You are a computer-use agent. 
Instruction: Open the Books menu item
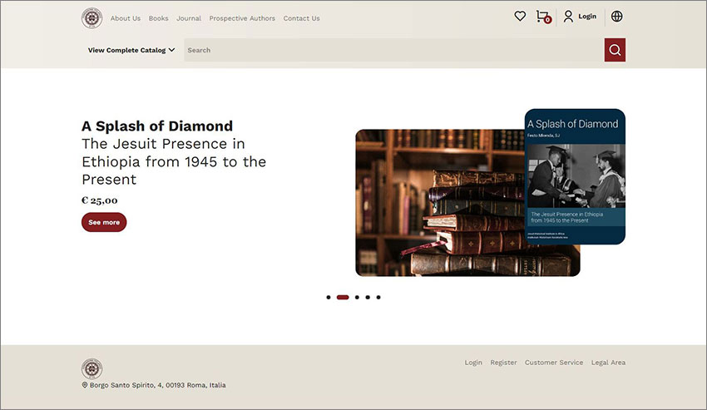coord(158,18)
